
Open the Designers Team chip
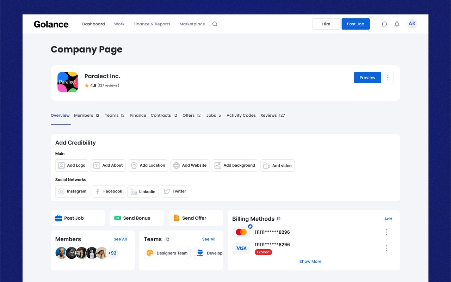click(x=167, y=253)
